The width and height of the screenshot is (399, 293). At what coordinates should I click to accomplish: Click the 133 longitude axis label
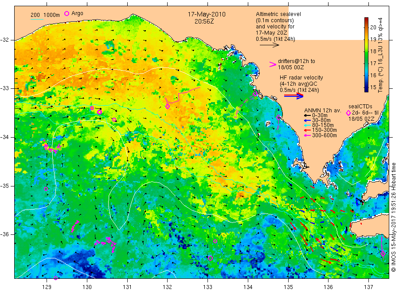pos(207,287)
